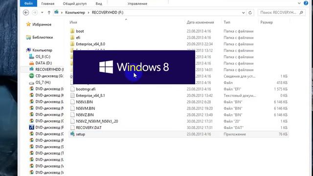This screenshot has width=313, height=176.
Task: Expand the ribbon with the chevron
Action: coord(299,3)
